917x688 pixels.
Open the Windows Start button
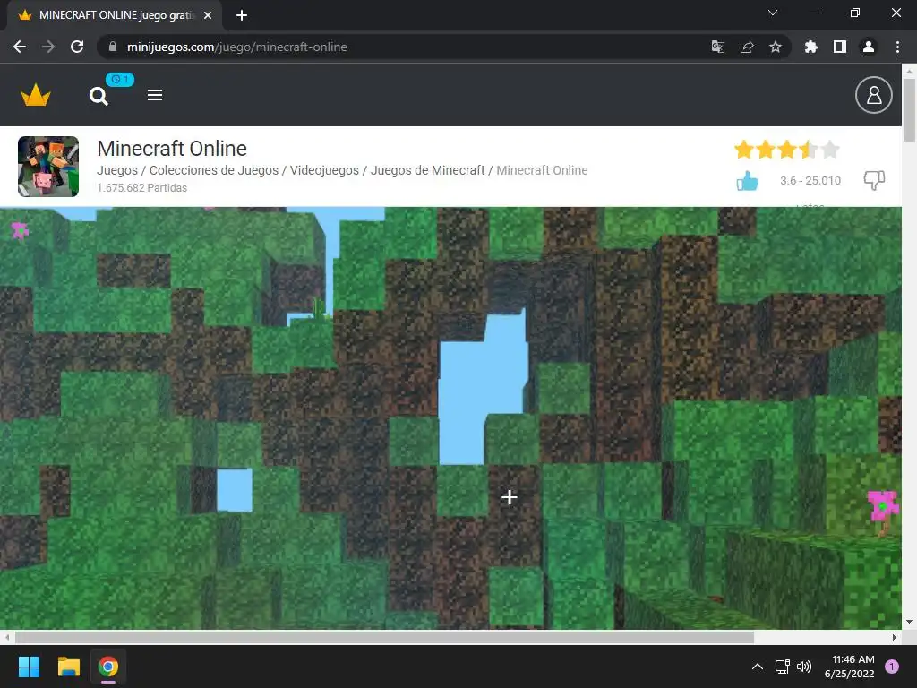[29, 666]
